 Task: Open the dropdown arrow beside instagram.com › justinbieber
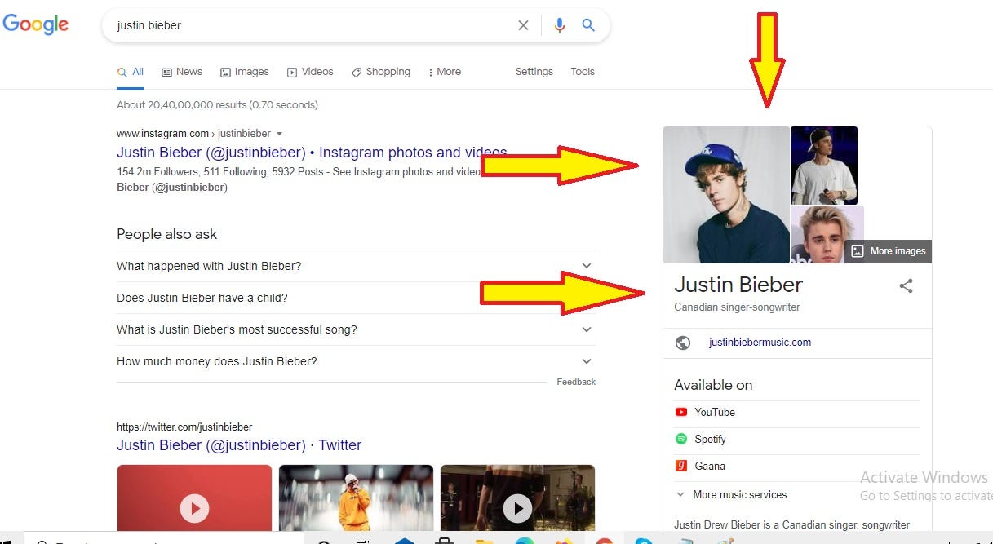coord(279,134)
